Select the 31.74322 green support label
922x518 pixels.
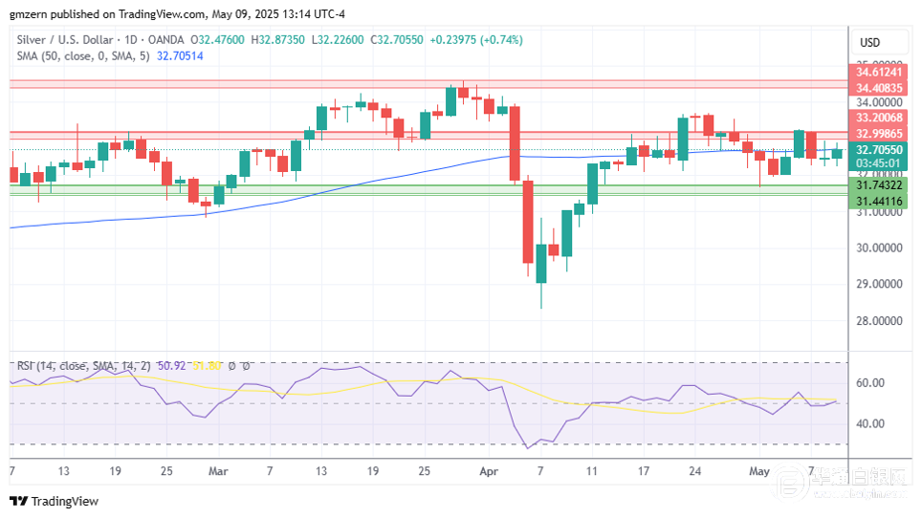[879, 184]
